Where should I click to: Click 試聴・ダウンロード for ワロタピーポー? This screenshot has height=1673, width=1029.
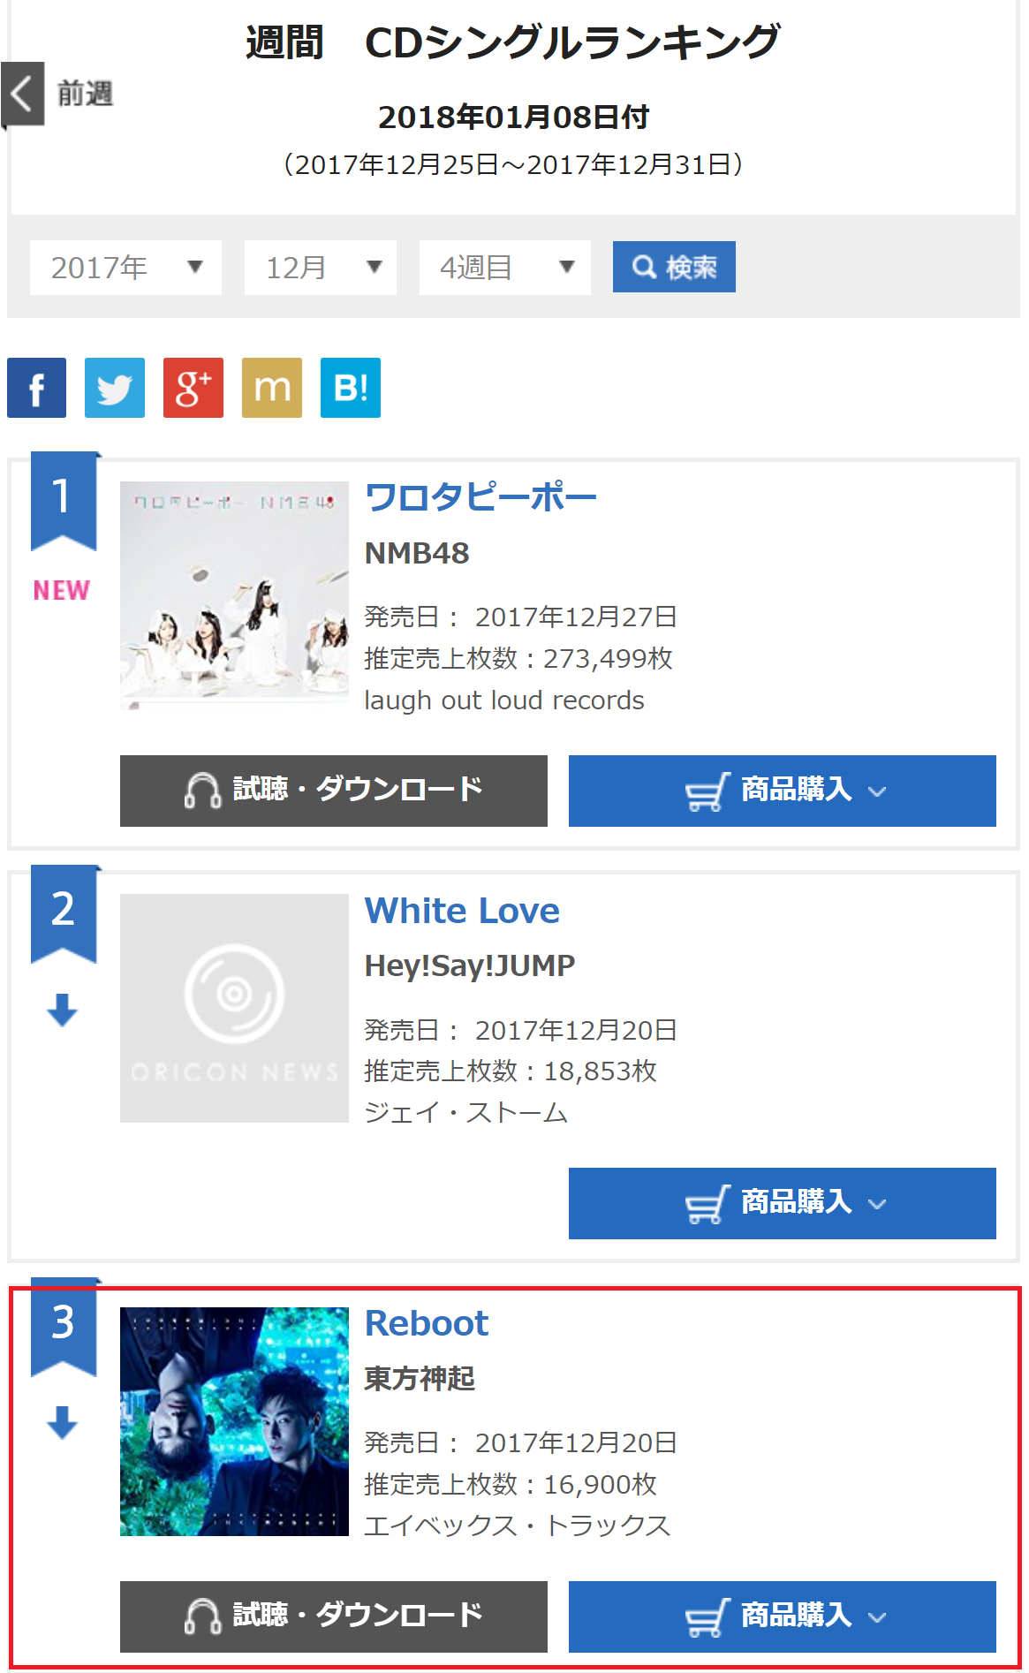point(333,791)
